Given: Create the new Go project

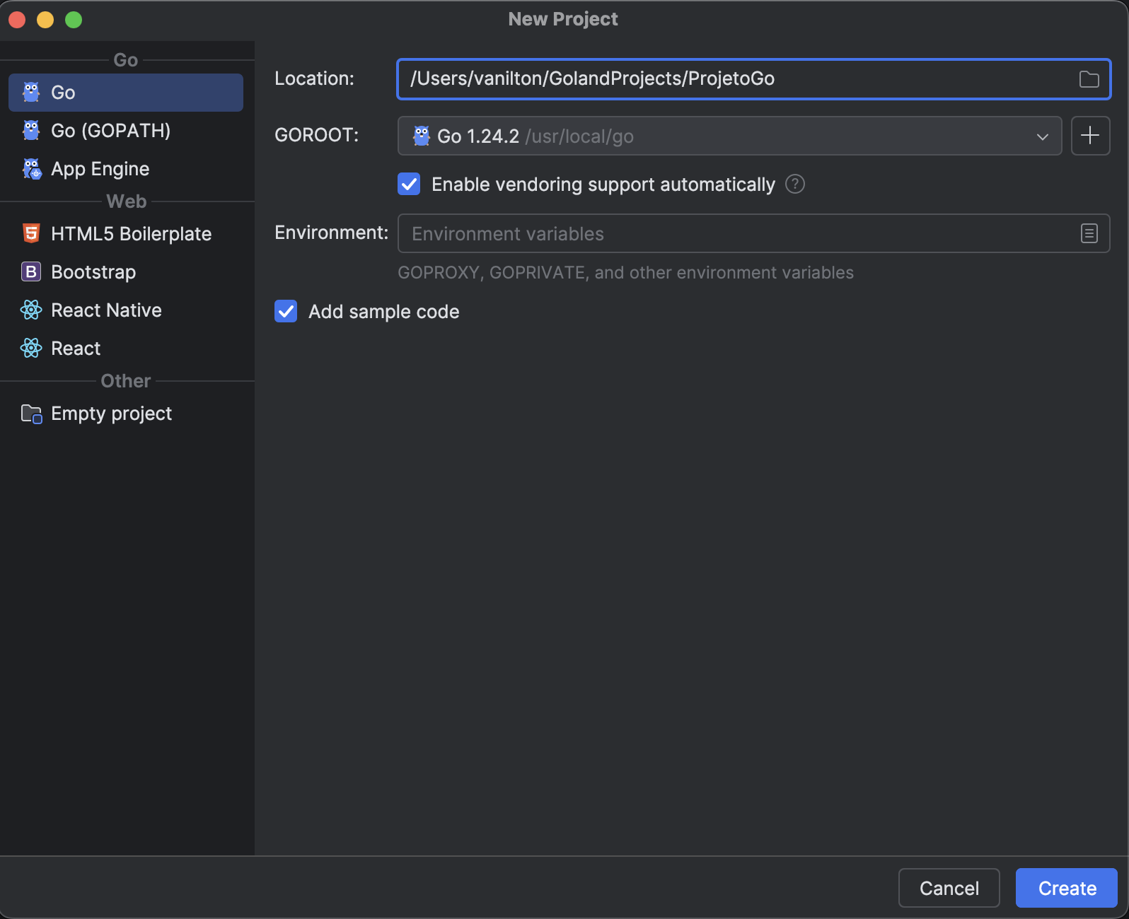Looking at the screenshot, I should [x=1067, y=888].
